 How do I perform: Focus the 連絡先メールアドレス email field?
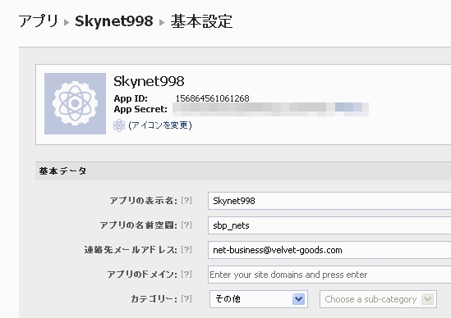[329, 250]
